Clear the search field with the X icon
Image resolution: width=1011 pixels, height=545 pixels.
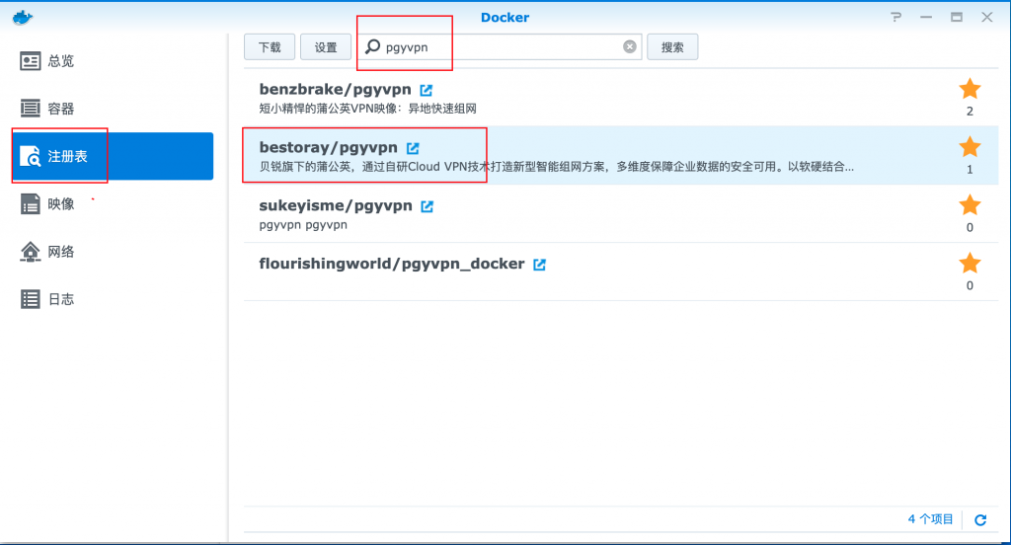630,46
